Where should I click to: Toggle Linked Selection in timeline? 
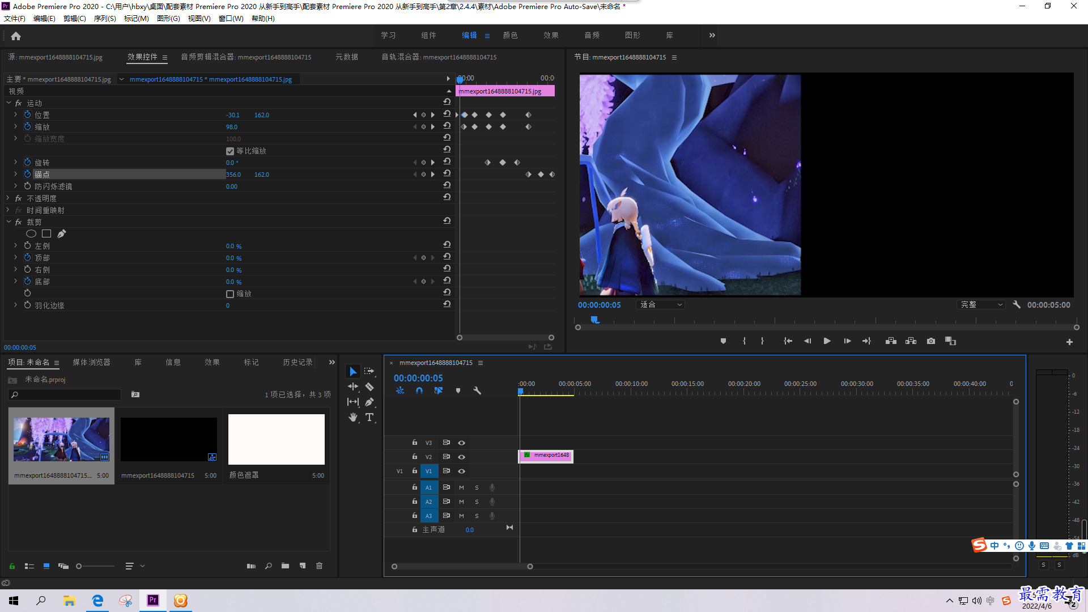(x=439, y=390)
